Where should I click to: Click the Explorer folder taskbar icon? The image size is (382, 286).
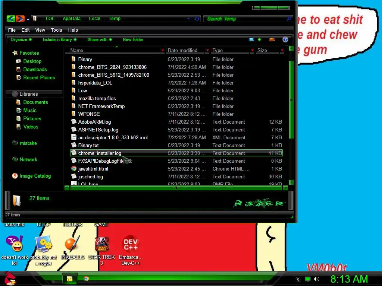point(70,279)
